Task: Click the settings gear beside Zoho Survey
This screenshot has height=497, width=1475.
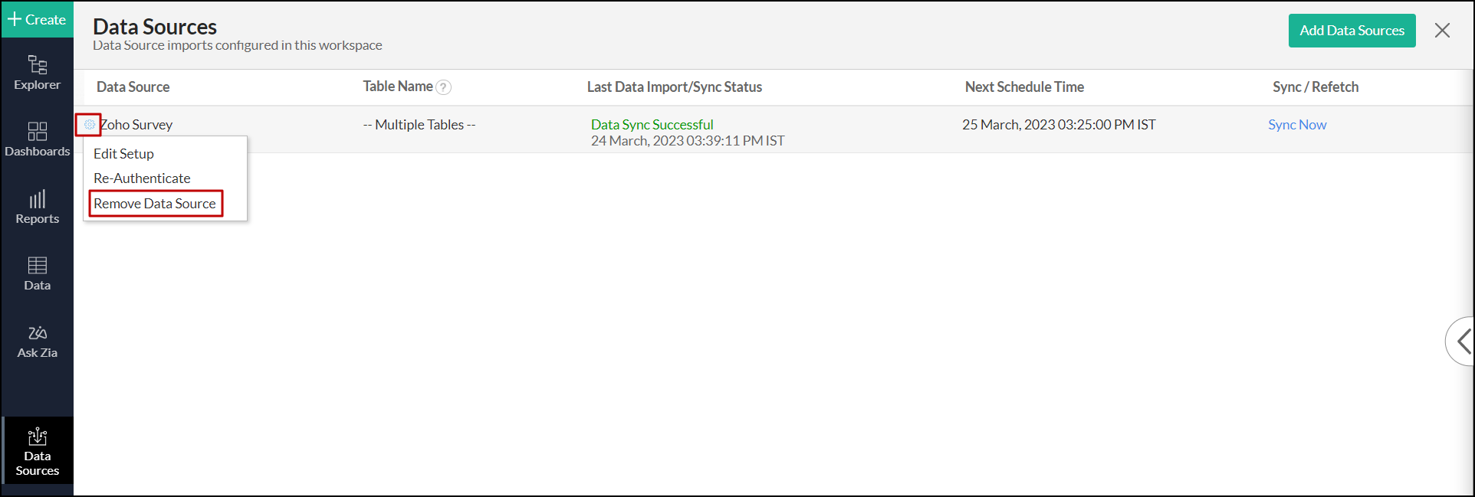Action: (x=88, y=124)
